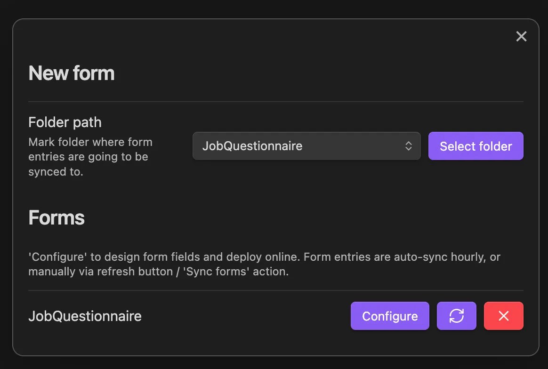Sync JobQuestionnaire with the refresh icon
Image resolution: width=548 pixels, height=369 pixels.
(457, 316)
